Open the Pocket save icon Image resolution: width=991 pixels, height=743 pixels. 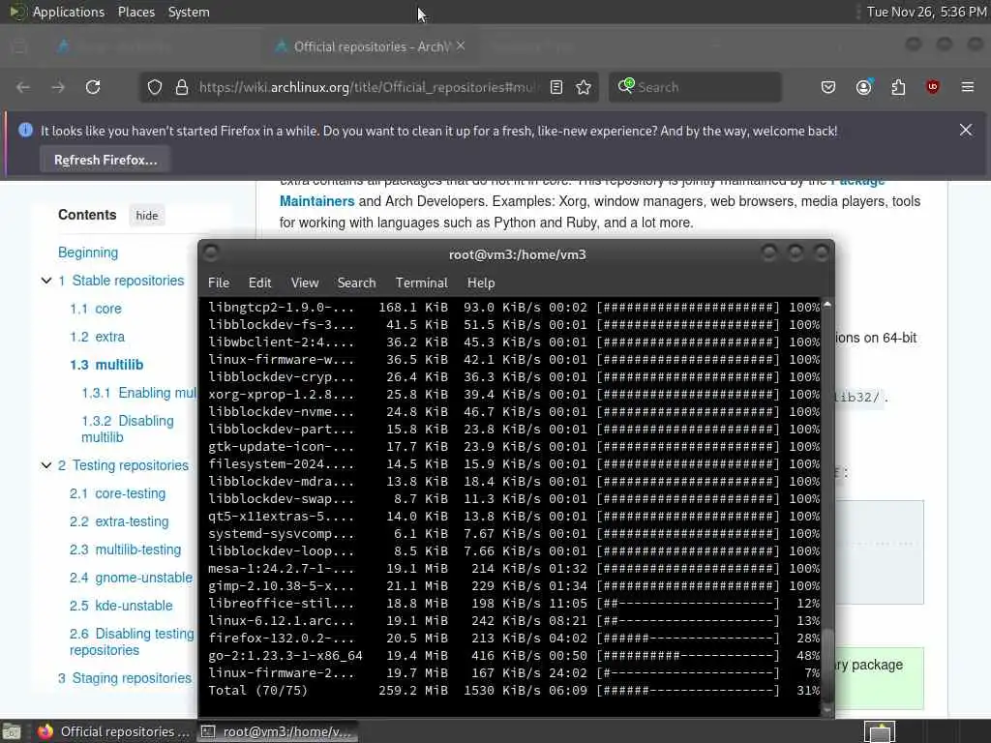click(828, 87)
